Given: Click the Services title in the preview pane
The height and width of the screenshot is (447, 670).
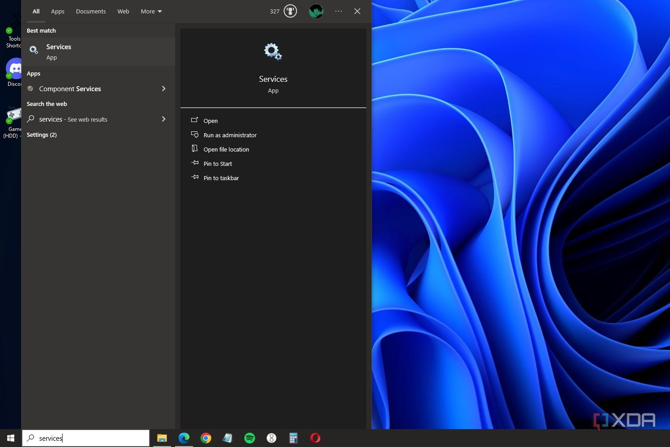Looking at the screenshot, I should pos(273,79).
